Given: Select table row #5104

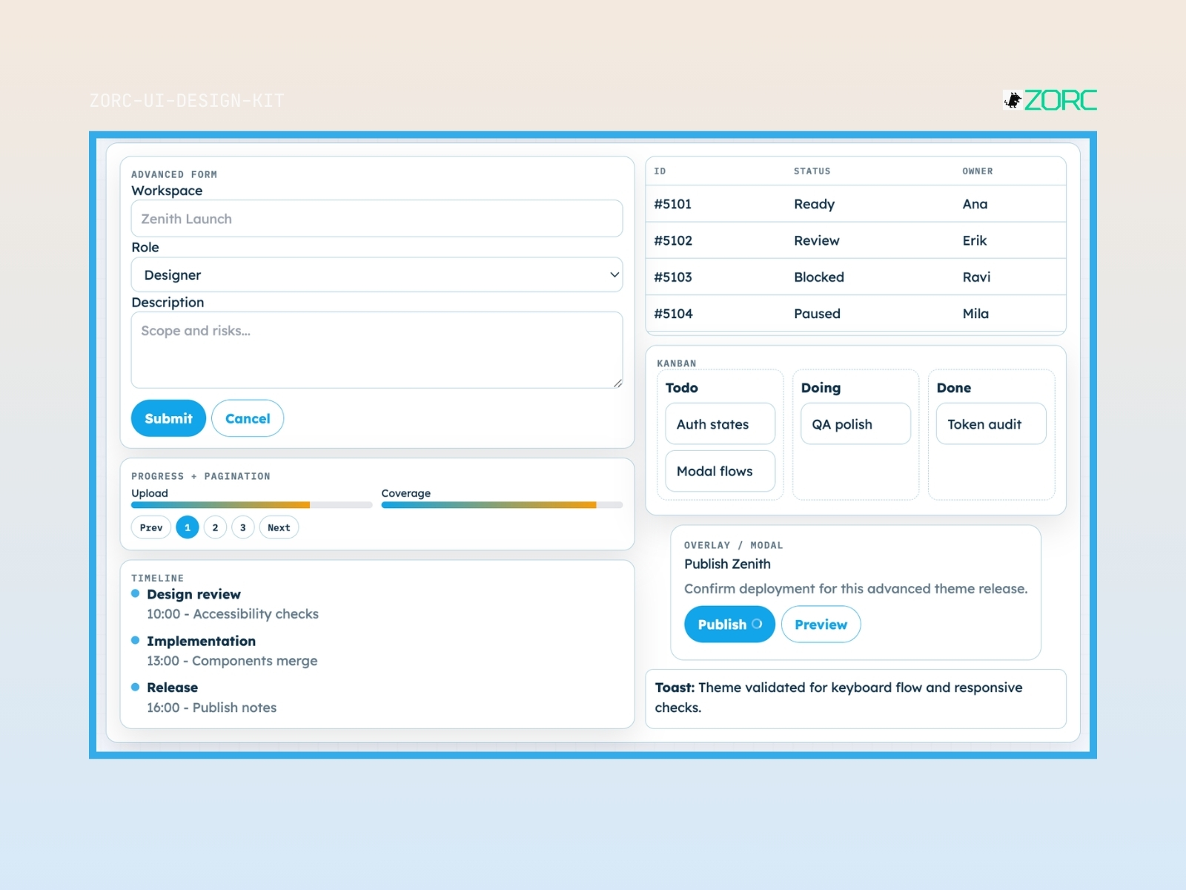Looking at the screenshot, I should tap(855, 314).
